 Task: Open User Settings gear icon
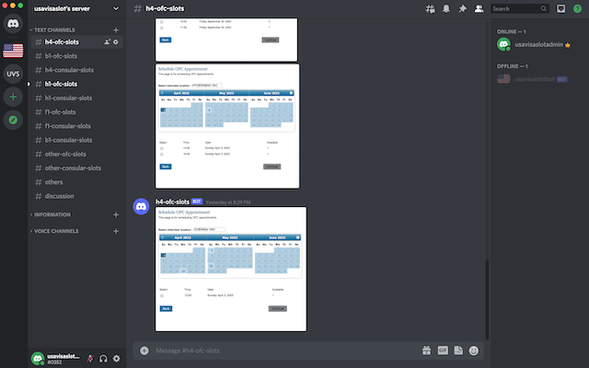[x=117, y=359]
